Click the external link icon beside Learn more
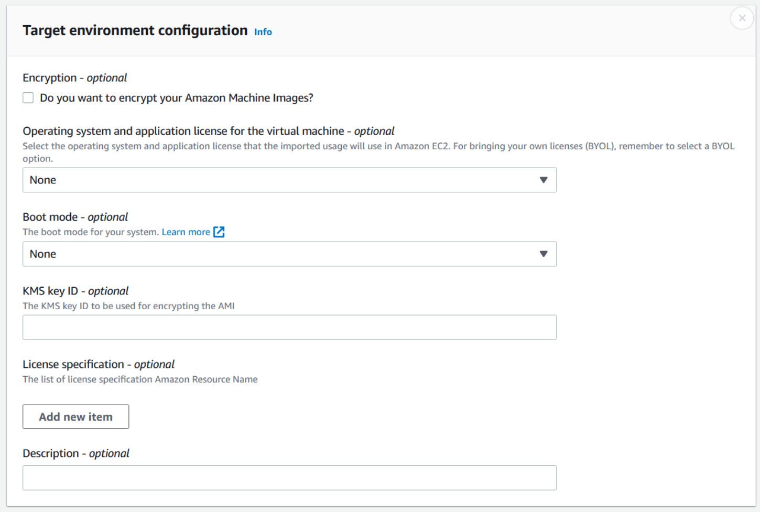This screenshot has width=760, height=512. (x=219, y=232)
